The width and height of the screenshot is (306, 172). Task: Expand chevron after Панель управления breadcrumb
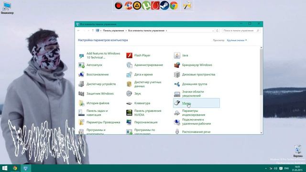click(126, 31)
